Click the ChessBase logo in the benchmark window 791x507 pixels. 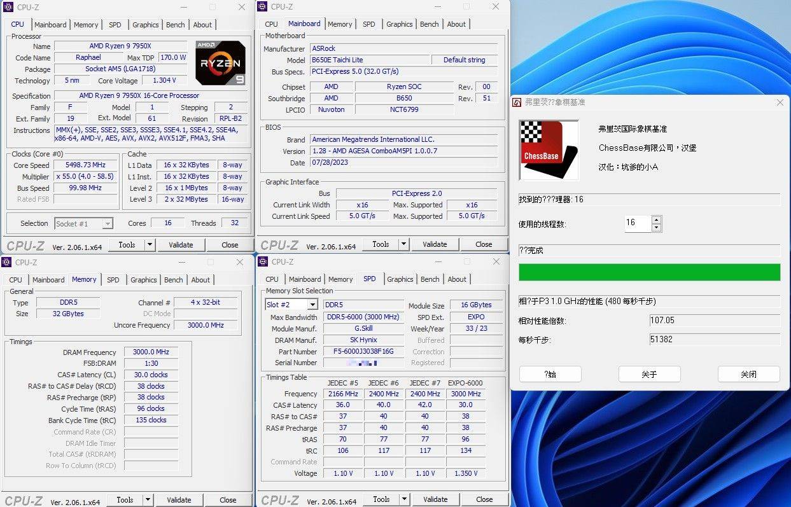pos(549,149)
